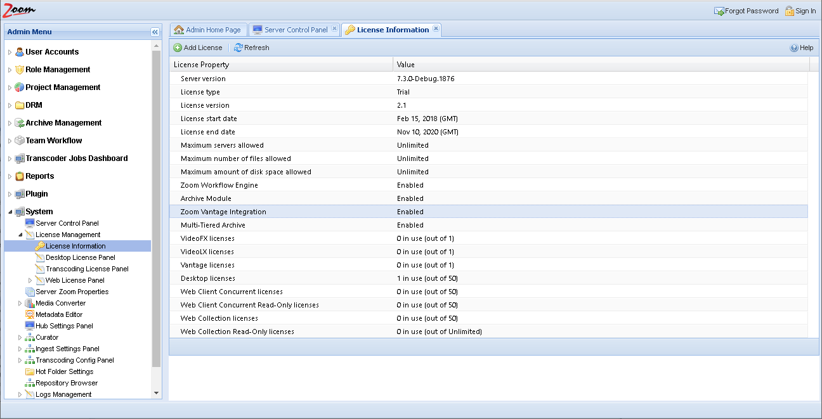This screenshot has width=822, height=419.
Task: Open Logs Management in tree
Action: pos(63,394)
